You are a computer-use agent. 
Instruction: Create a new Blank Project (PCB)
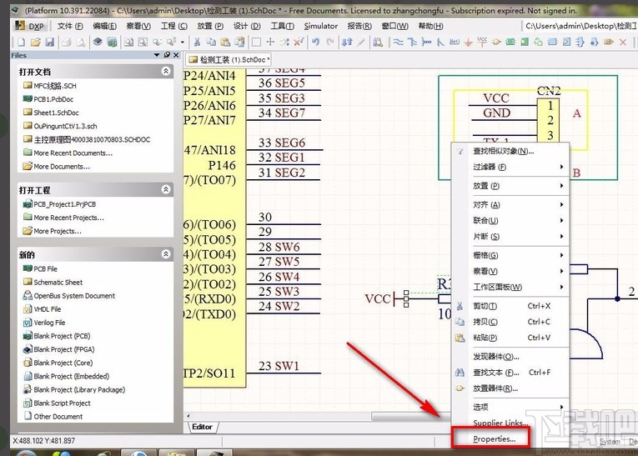tap(62, 336)
